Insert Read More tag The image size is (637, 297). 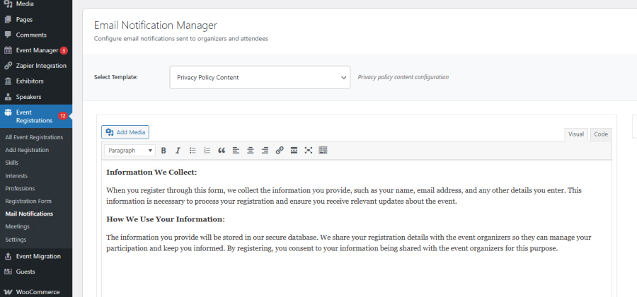pyautogui.click(x=294, y=151)
